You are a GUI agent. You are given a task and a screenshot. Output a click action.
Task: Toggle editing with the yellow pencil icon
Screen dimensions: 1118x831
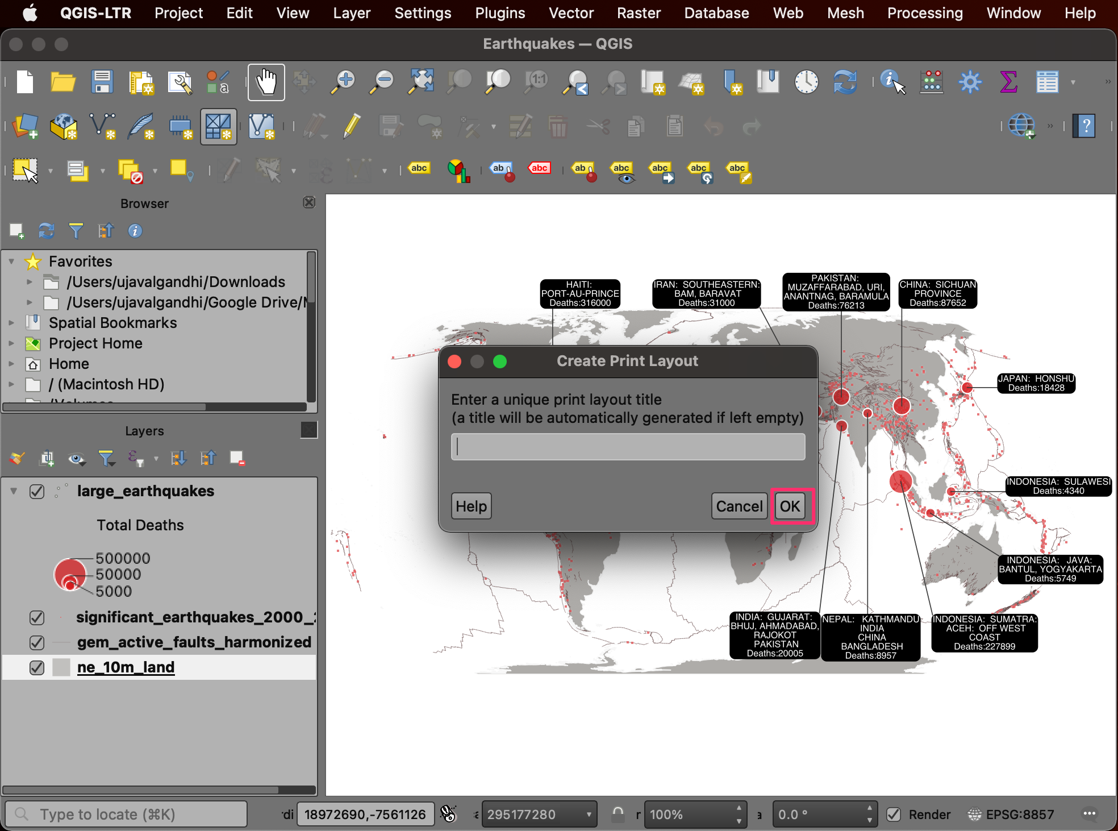[x=352, y=126]
